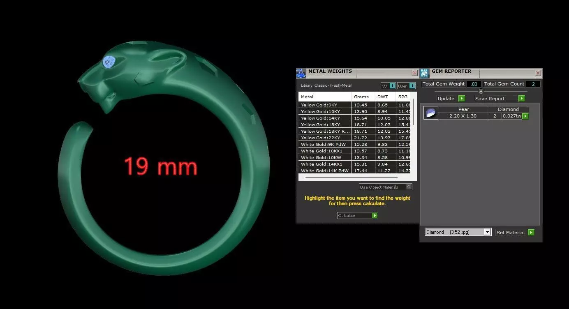The height and width of the screenshot is (309, 569).
Task: Click the green arrow beside Save Report
Action: pos(521,99)
